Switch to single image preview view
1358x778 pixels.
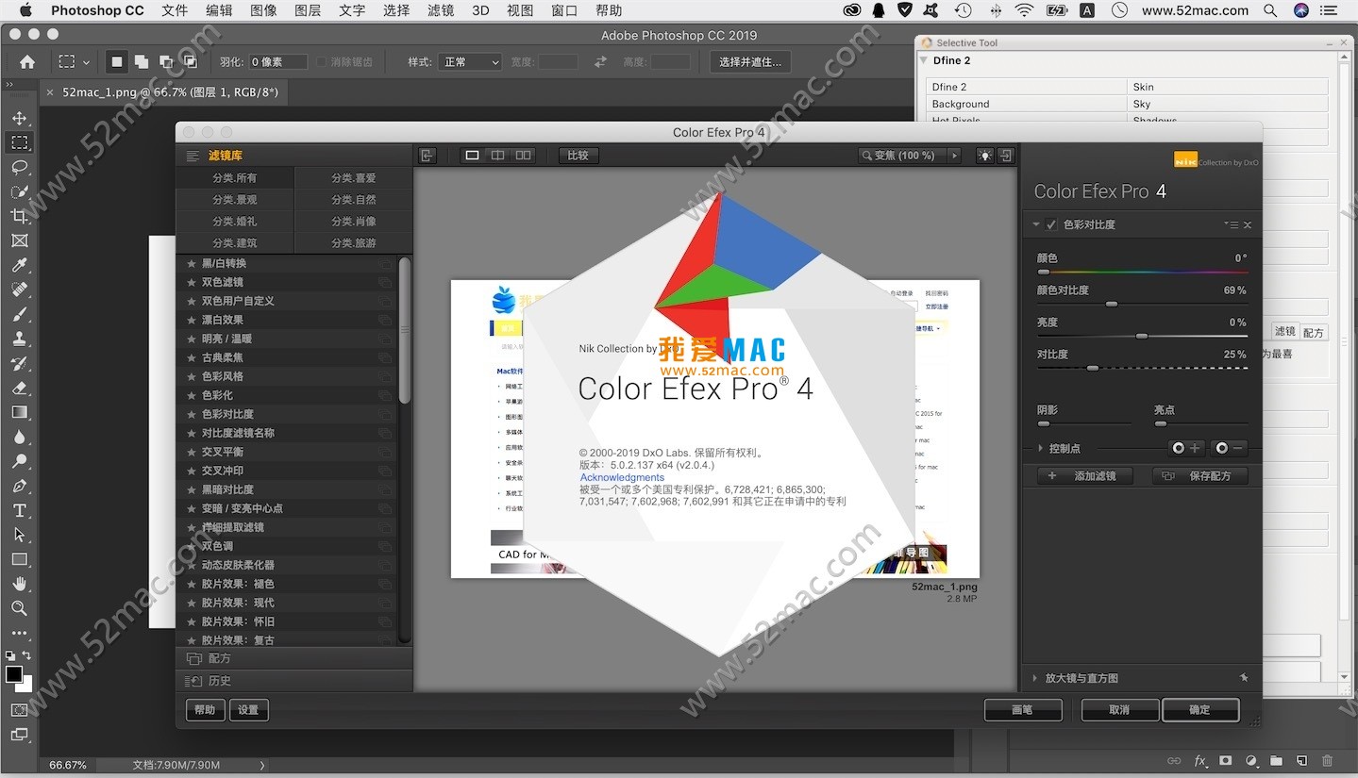point(473,156)
